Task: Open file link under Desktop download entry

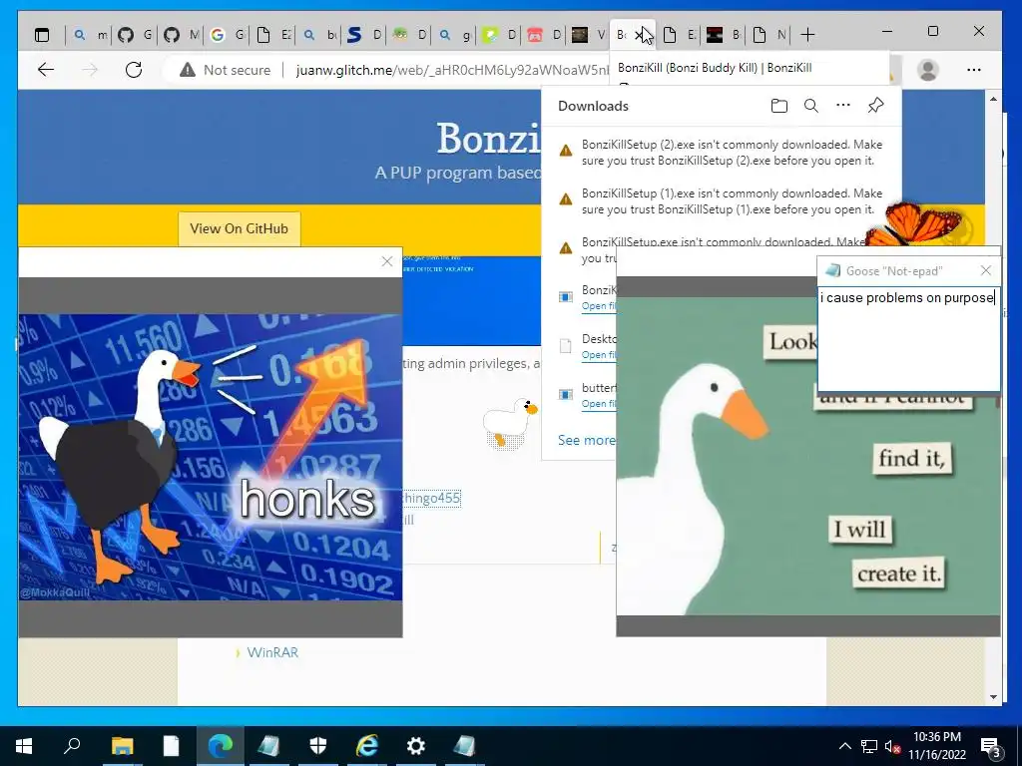Action: [x=599, y=355]
